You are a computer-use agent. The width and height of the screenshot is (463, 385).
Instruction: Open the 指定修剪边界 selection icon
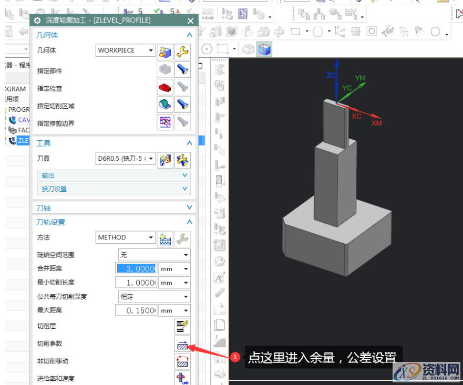[x=164, y=121]
